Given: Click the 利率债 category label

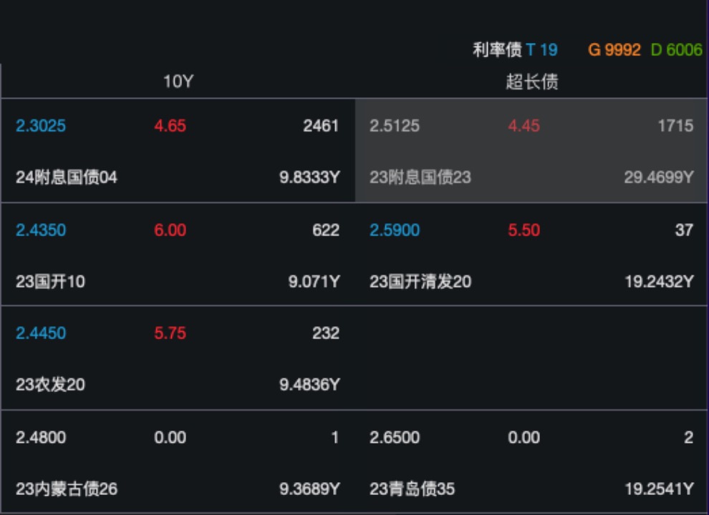Looking at the screenshot, I should coord(497,50).
